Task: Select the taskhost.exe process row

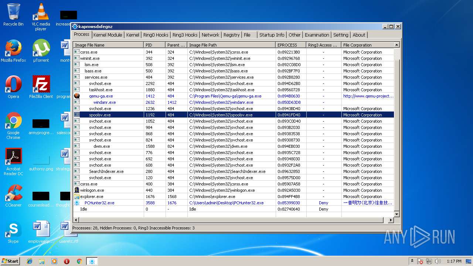Action: click(x=234, y=90)
